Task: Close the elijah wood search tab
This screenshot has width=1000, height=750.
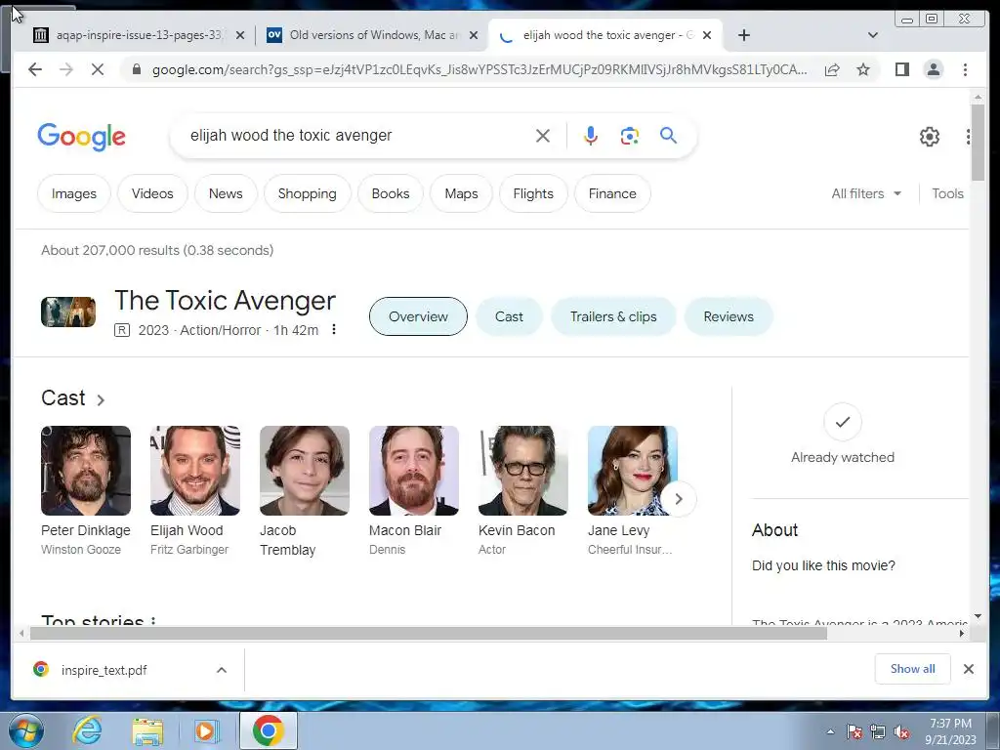Action: point(707,35)
